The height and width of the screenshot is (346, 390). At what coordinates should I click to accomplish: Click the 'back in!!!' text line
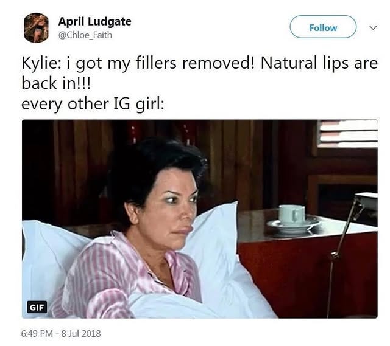(x=57, y=83)
